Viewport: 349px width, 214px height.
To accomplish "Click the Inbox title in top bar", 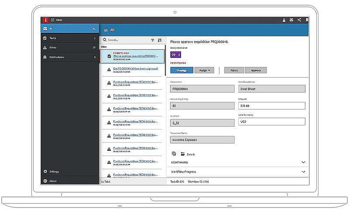I will [59, 20].
